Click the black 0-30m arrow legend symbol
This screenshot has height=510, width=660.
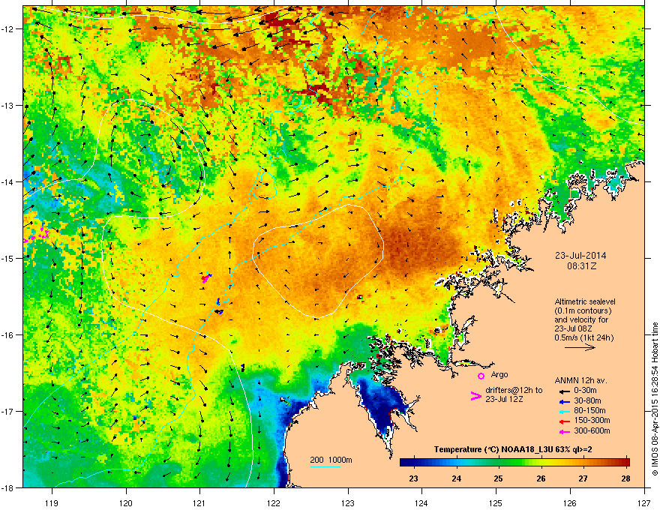(x=565, y=391)
